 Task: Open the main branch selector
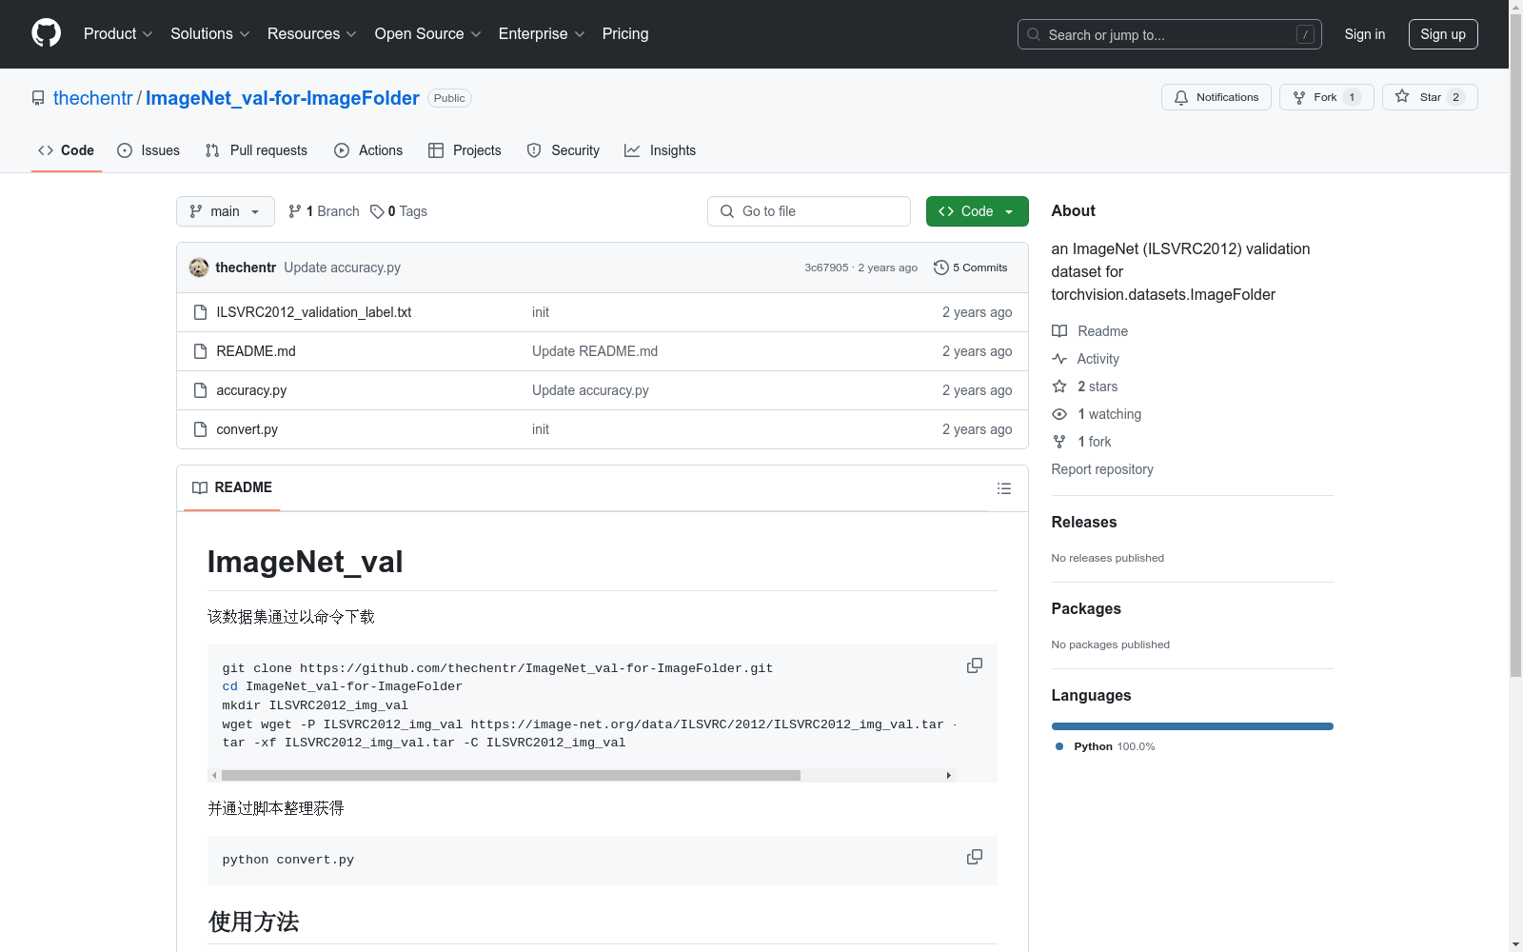[x=226, y=211]
